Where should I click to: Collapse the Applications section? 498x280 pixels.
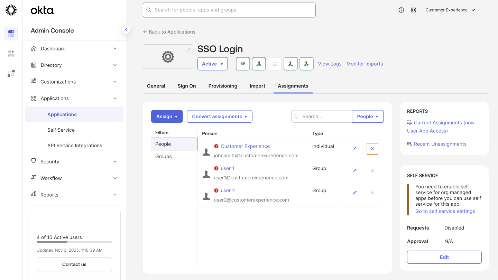click(x=114, y=98)
